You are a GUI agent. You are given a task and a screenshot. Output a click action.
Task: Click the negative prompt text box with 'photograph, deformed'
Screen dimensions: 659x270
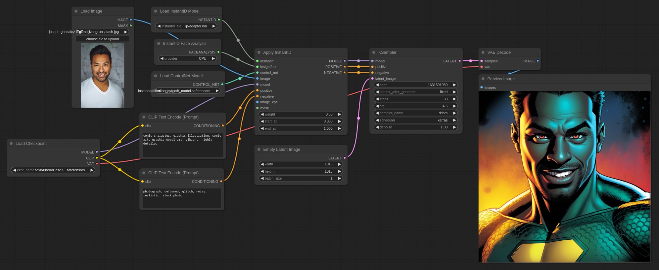(x=181, y=198)
